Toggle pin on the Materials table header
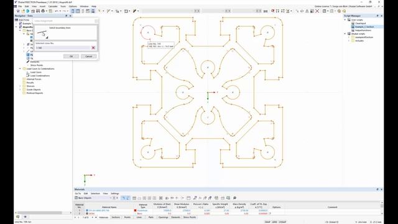Image resolution: width=398 pixels, height=224 pixels. (377, 189)
